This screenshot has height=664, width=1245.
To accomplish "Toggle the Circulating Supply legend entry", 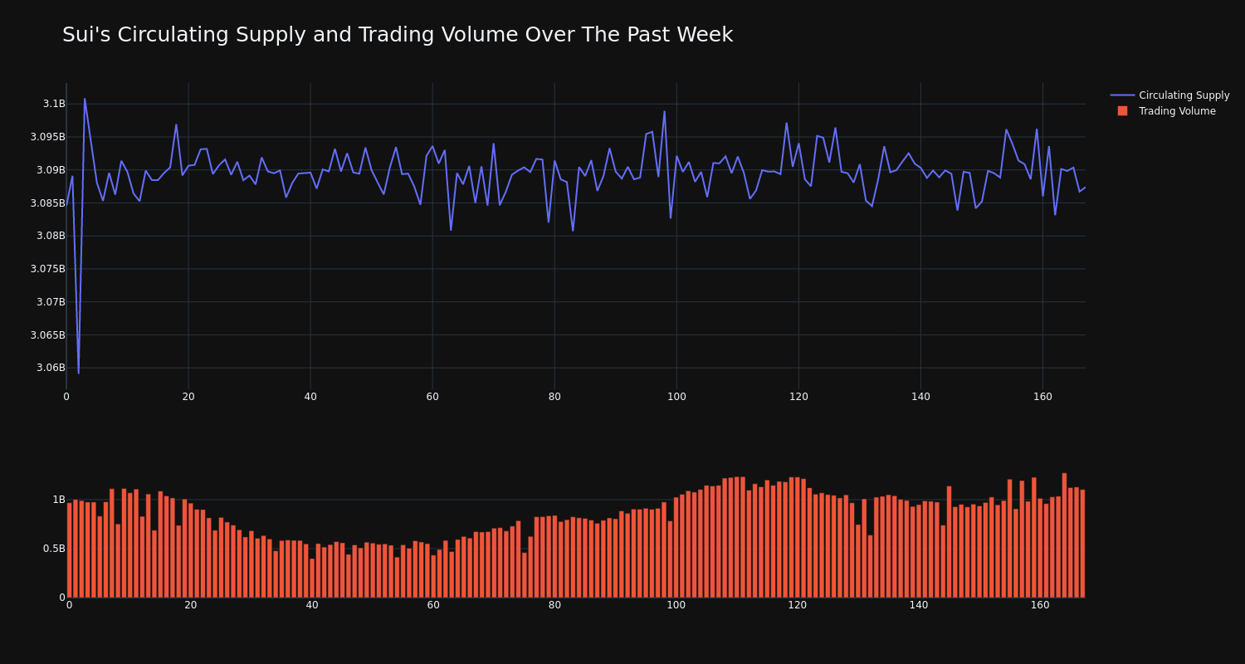I will click(x=1184, y=95).
